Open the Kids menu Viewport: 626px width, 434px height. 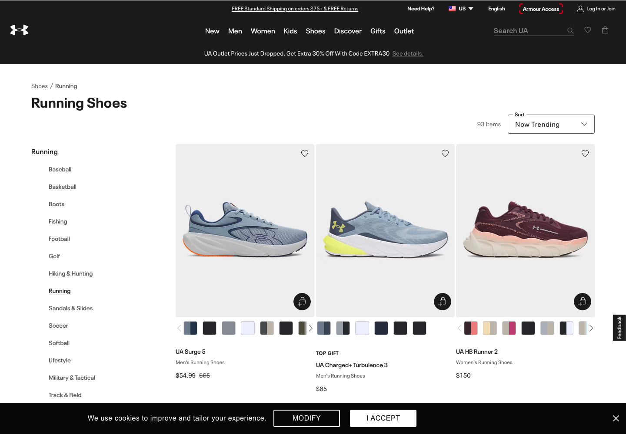[x=290, y=31]
